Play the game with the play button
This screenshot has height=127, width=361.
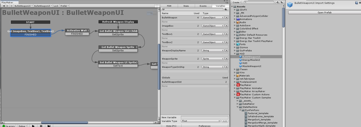pyautogui.click(x=33, y=126)
